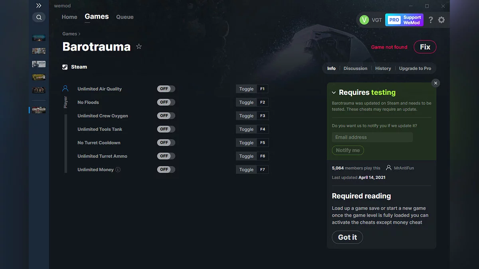Image resolution: width=479 pixels, height=269 pixels.
Task: Open your VGT profile avatar
Action: click(364, 20)
